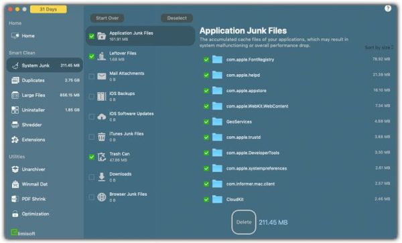This screenshot has width=402, height=243.
Task: Open Extensions in sidebar
Action: click(45, 140)
